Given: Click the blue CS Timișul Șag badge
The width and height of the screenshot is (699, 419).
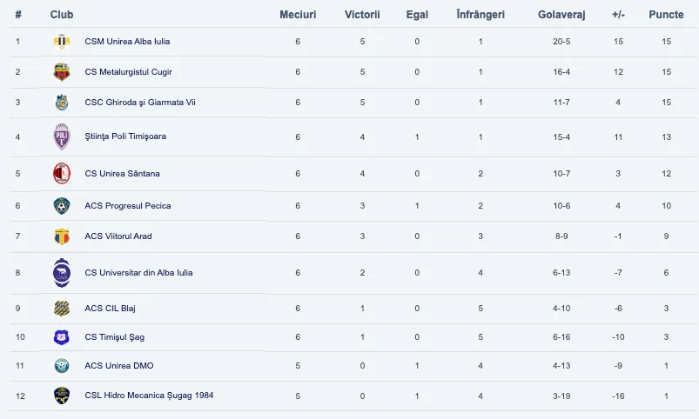Looking at the screenshot, I should coord(62,337).
